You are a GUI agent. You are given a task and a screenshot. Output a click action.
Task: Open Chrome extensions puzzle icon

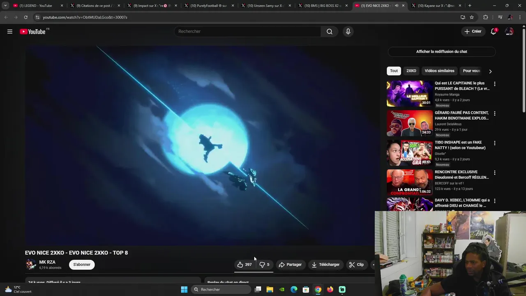pyautogui.click(x=486, y=17)
